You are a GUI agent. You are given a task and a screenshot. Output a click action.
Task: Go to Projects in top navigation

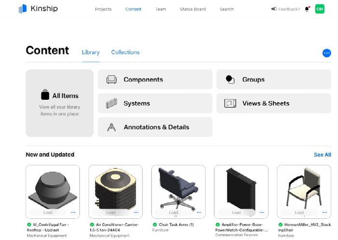(103, 9)
